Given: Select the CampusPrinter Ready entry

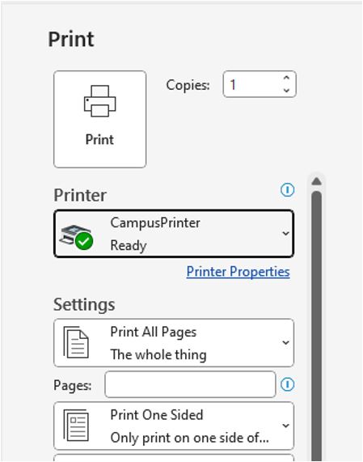Looking at the screenshot, I should pyautogui.click(x=174, y=234).
